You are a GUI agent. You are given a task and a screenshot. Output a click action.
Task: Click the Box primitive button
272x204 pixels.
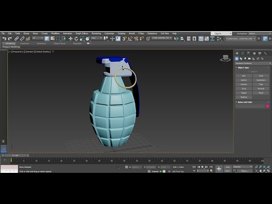click(x=244, y=76)
